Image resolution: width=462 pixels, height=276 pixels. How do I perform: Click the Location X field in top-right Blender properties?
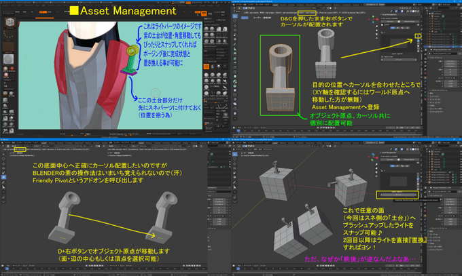click(x=450, y=61)
